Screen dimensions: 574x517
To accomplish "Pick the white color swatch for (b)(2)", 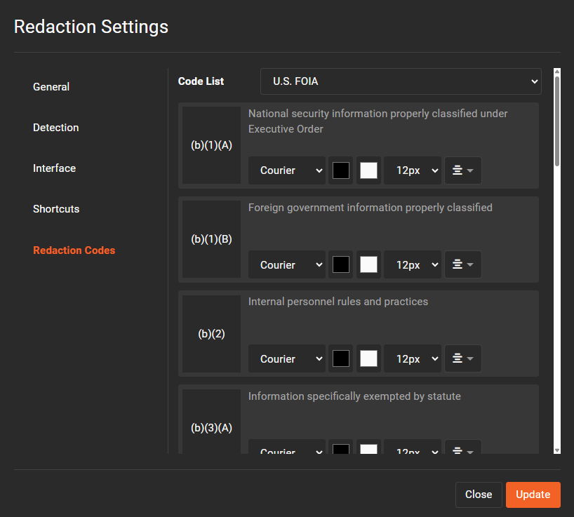I will (368, 358).
